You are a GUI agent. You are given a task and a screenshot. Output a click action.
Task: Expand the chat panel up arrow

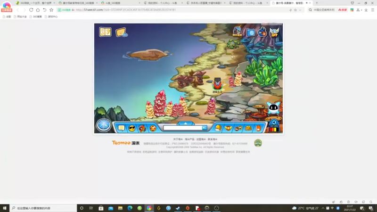click(185, 123)
